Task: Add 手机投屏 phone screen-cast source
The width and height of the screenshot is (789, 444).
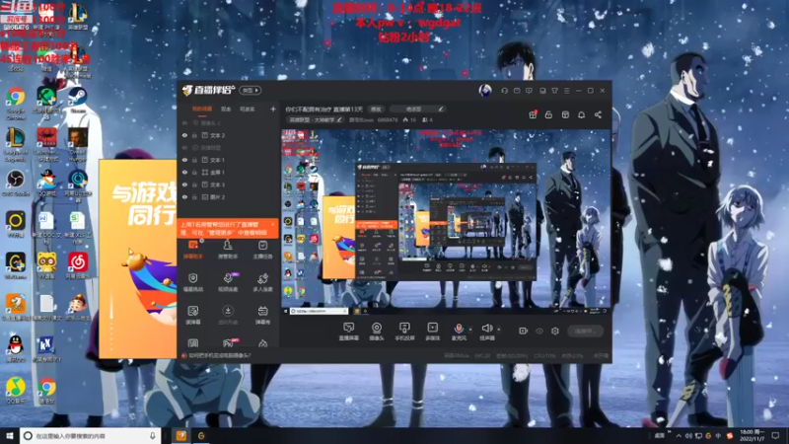Action: pos(404,332)
